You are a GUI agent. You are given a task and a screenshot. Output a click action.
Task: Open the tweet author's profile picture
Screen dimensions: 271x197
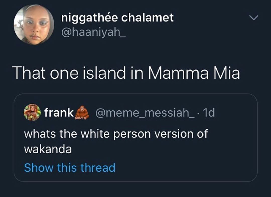click(x=34, y=25)
